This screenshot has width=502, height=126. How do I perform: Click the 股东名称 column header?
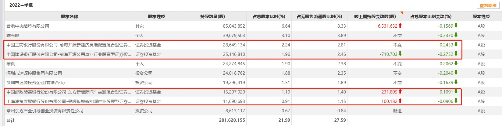pos(69,16)
